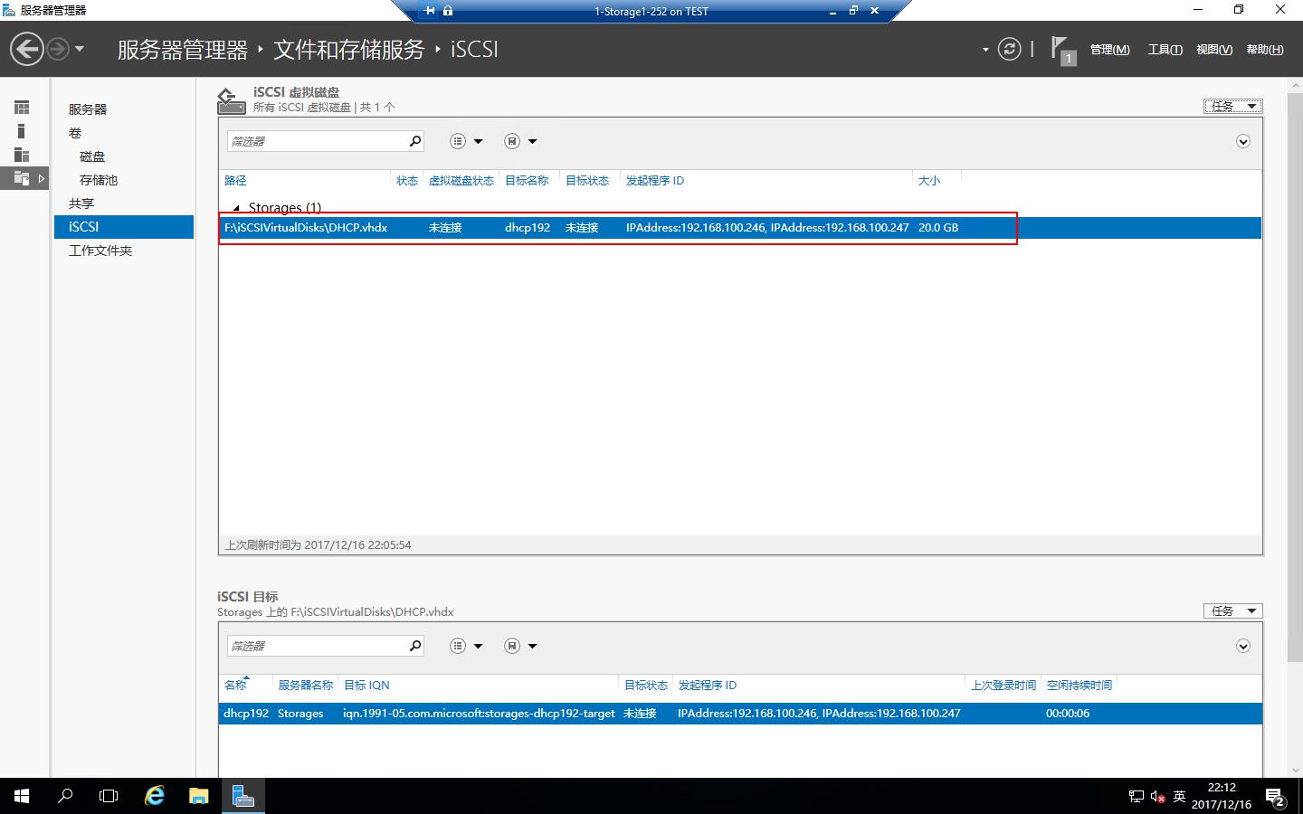The image size is (1303, 814).
Task: Click search magnifier in virtual disk filter
Action: (415, 141)
